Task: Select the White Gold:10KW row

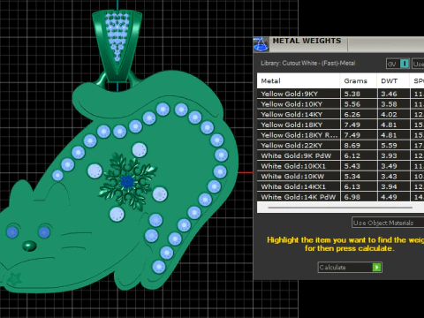Action: pyautogui.click(x=340, y=176)
